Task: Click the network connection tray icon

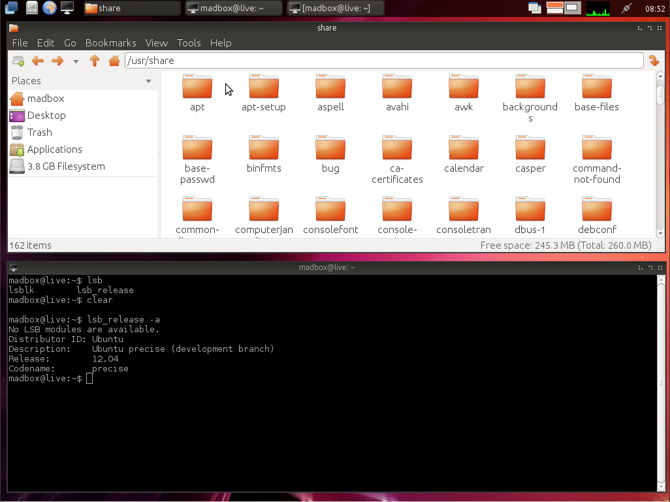Action: pos(626,8)
